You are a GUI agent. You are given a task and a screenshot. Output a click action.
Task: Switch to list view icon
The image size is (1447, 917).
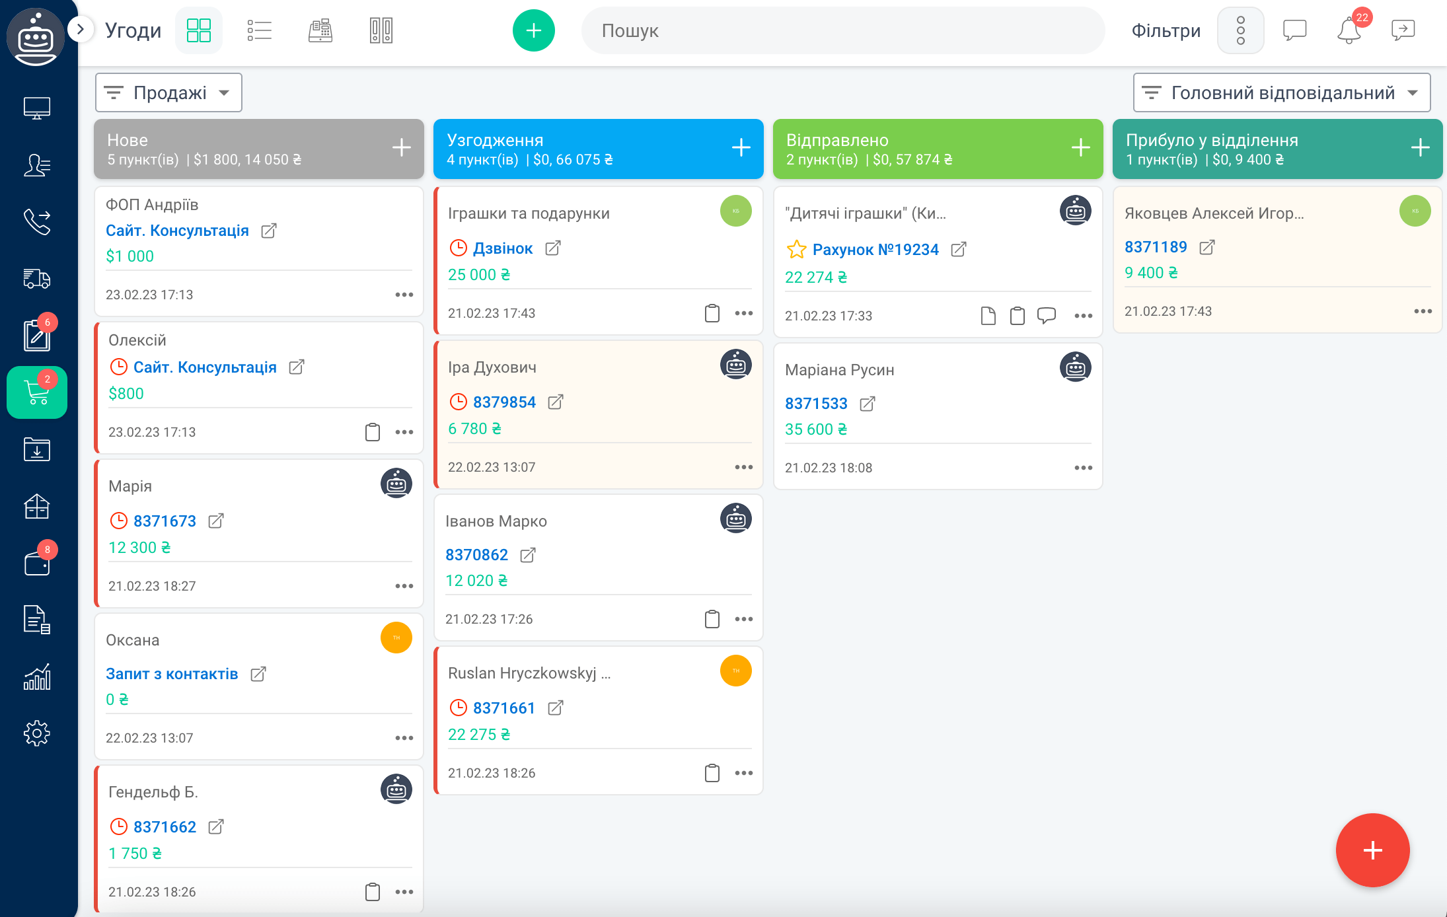click(x=259, y=30)
